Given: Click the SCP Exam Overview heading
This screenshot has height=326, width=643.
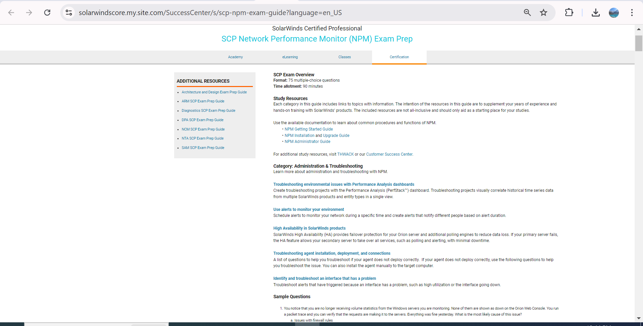Looking at the screenshot, I should (294, 75).
